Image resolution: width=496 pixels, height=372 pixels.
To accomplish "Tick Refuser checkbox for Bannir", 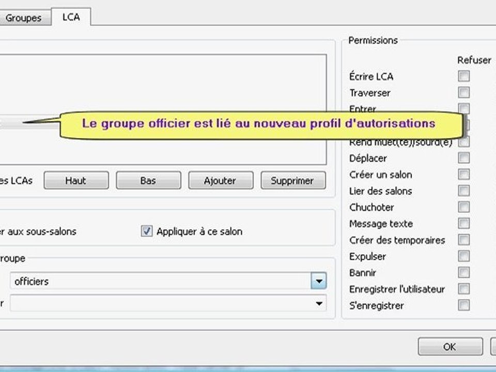I will (x=464, y=272).
